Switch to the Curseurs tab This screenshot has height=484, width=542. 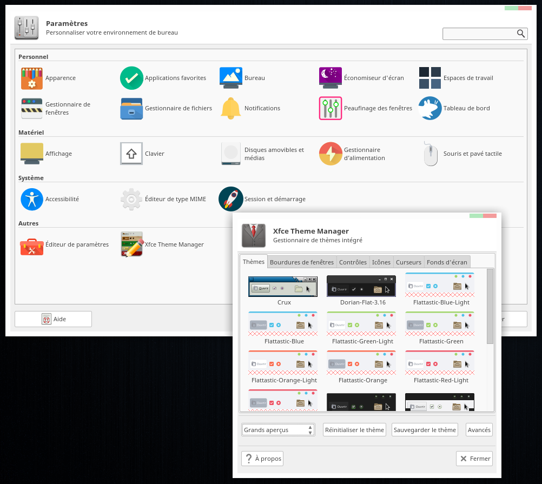pos(408,262)
